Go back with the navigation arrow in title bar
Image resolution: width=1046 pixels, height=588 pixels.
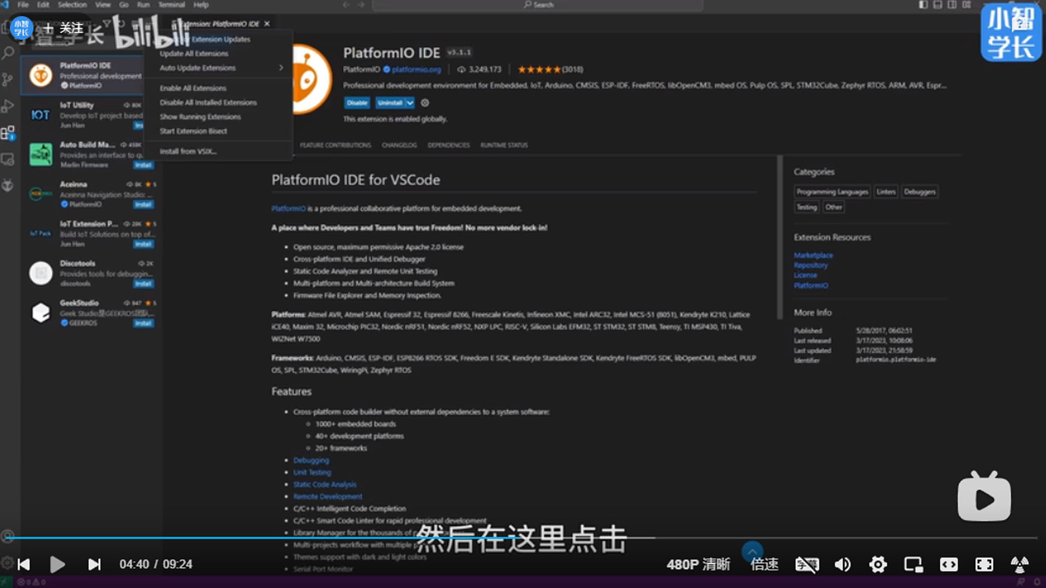tap(346, 5)
